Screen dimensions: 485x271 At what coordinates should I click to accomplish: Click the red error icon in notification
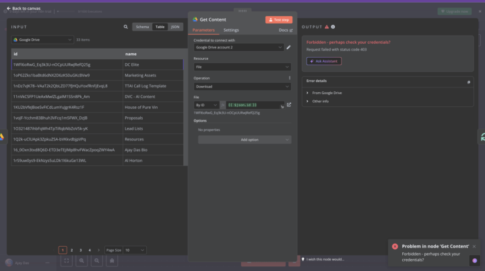pyautogui.click(x=395, y=246)
